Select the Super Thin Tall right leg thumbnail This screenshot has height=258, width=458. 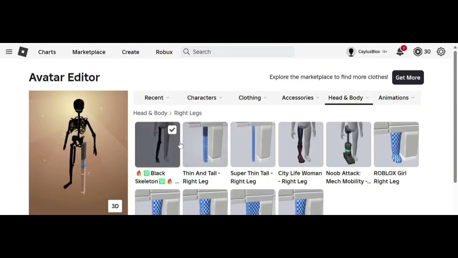click(x=253, y=144)
